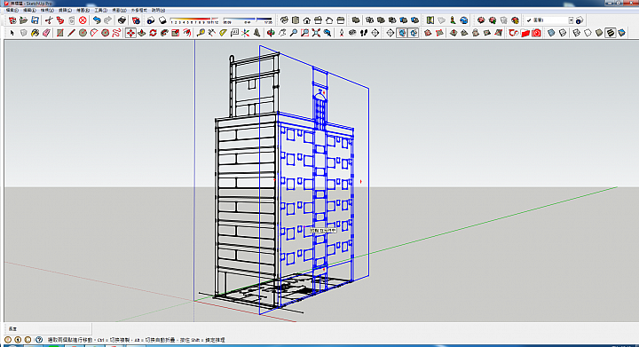Activate the Offset tool
Viewport: 639px width, 347px height.
coord(187,33)
